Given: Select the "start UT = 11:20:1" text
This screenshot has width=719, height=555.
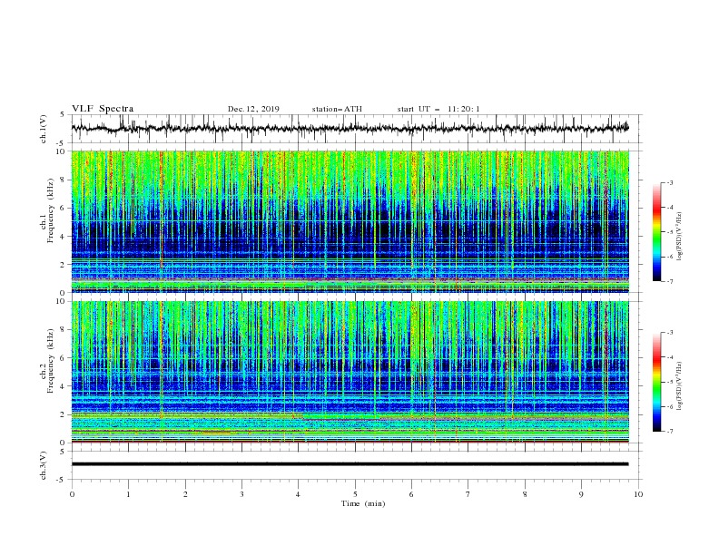Looking at the screenshot, I should [x=438, y=109].
